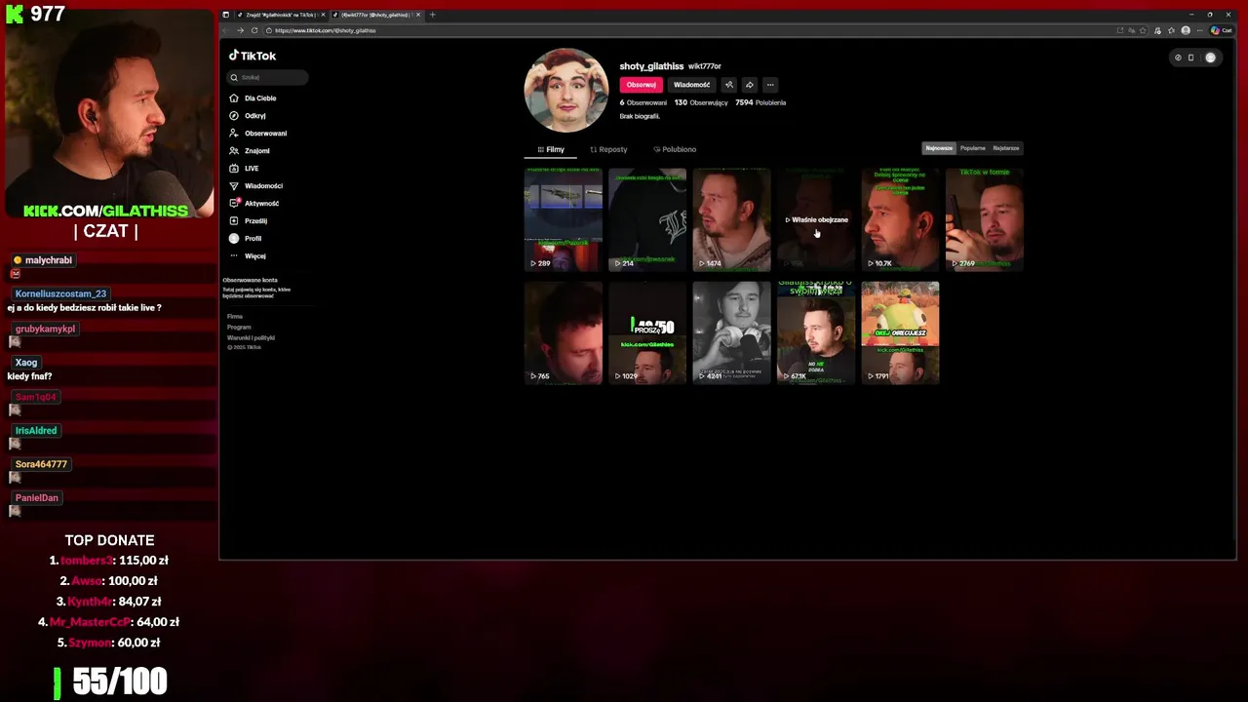
Task: Open Profil in the sidebar
Action: (246, 239)
